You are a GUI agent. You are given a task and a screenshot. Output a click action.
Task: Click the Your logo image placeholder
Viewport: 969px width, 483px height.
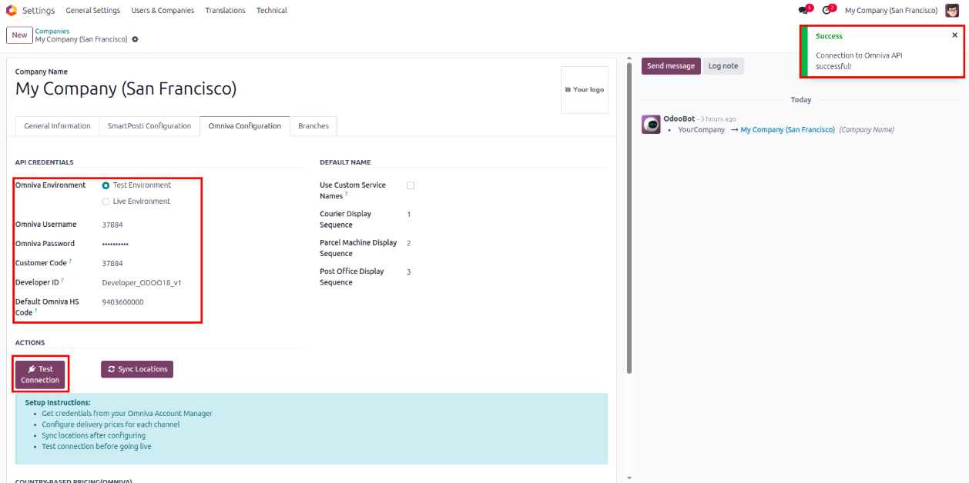(x=584, y=90)
